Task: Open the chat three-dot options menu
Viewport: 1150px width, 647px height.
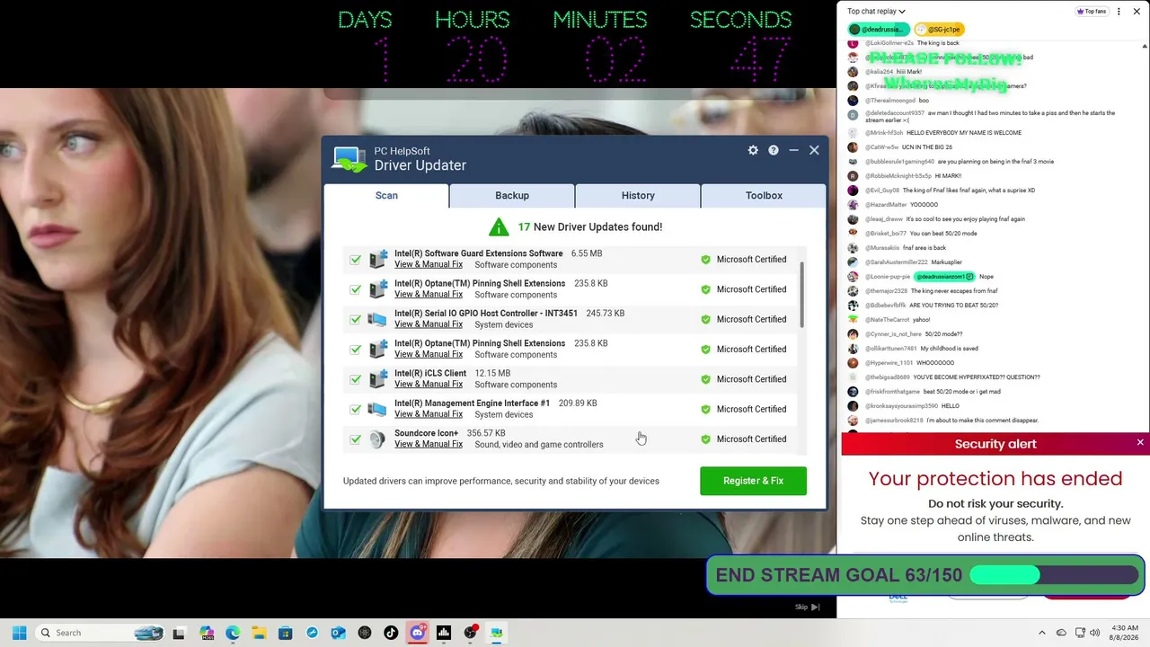Action: click(x=1119, y=12)
